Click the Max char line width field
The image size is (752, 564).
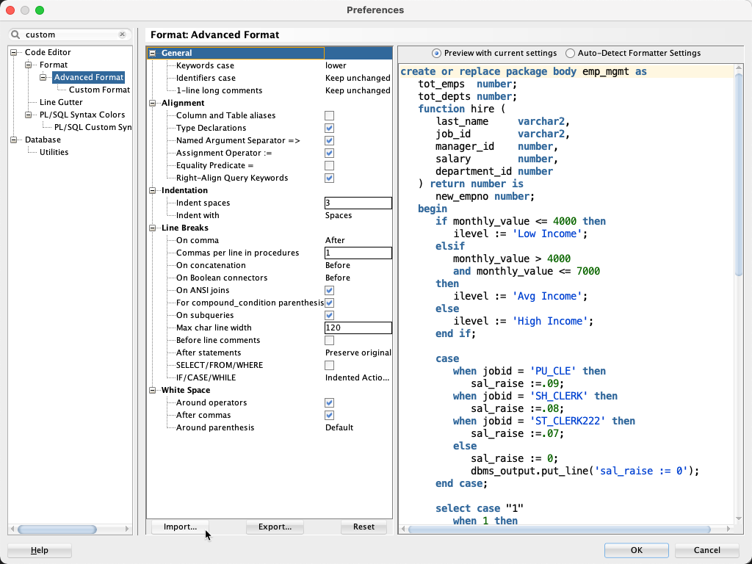click(358, 328)
